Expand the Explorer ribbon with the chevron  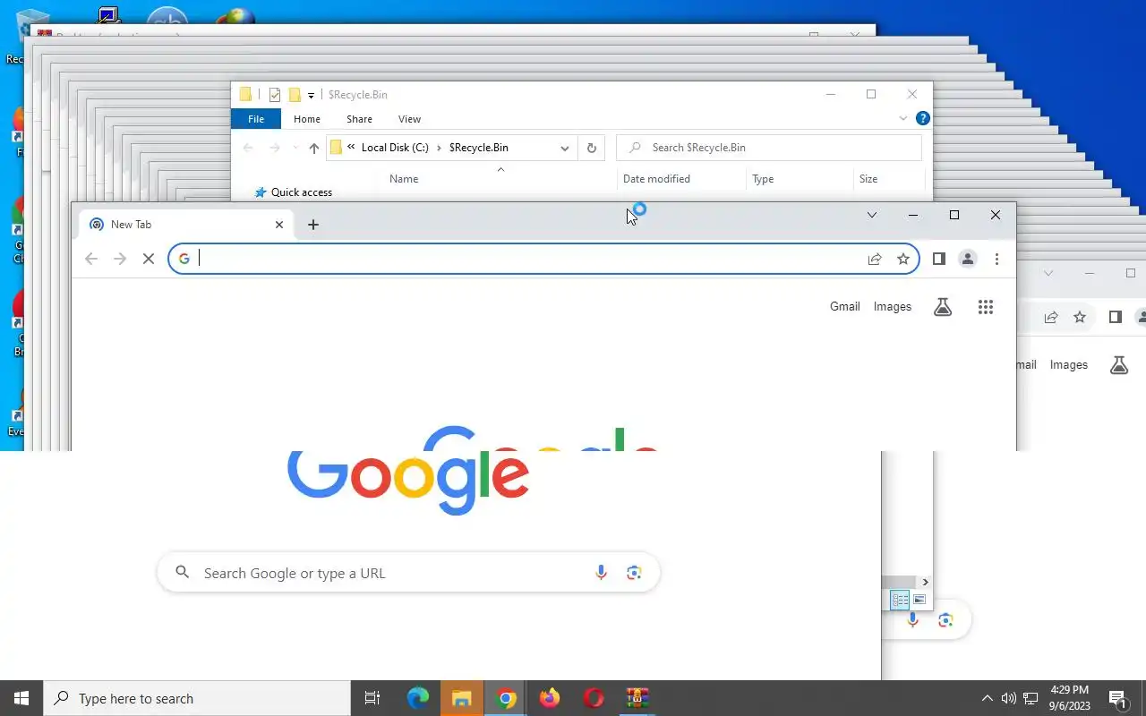tap(902, 118)
